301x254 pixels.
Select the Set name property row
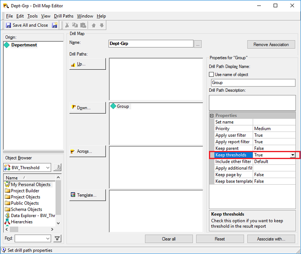[x=255, y=122]
